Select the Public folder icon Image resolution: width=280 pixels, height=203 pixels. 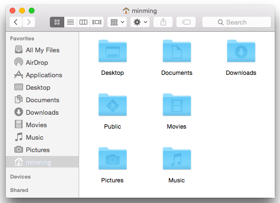[113, 105]
